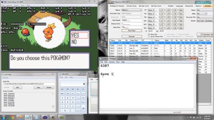Click the HP row Clear button
Viewport: 214px width, 120px height.
pos(181,10)
